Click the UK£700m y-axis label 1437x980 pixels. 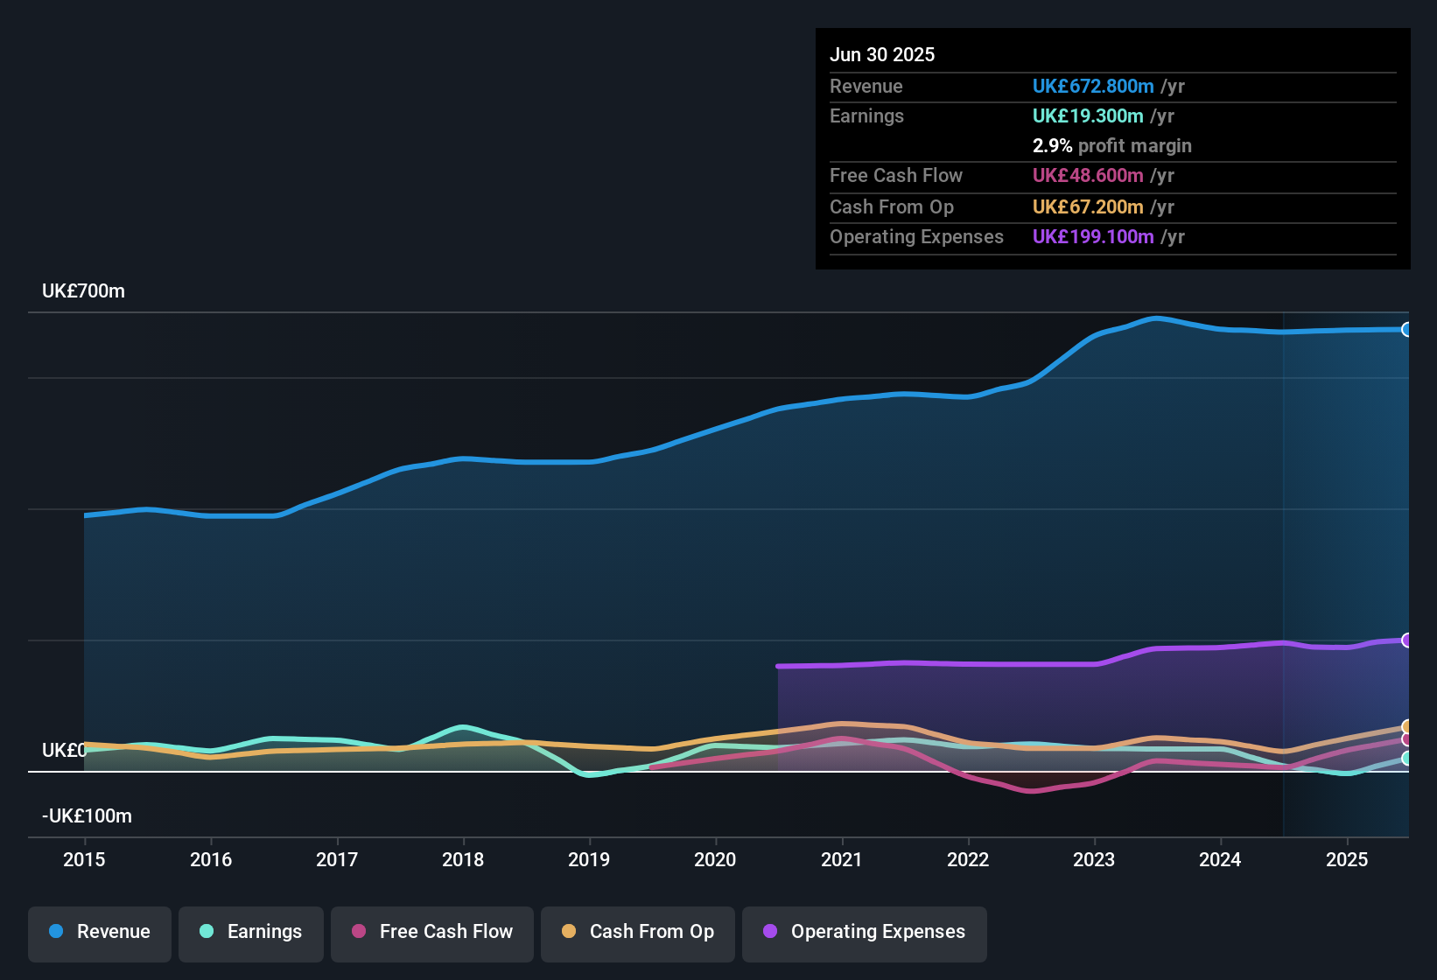point(83,291)
